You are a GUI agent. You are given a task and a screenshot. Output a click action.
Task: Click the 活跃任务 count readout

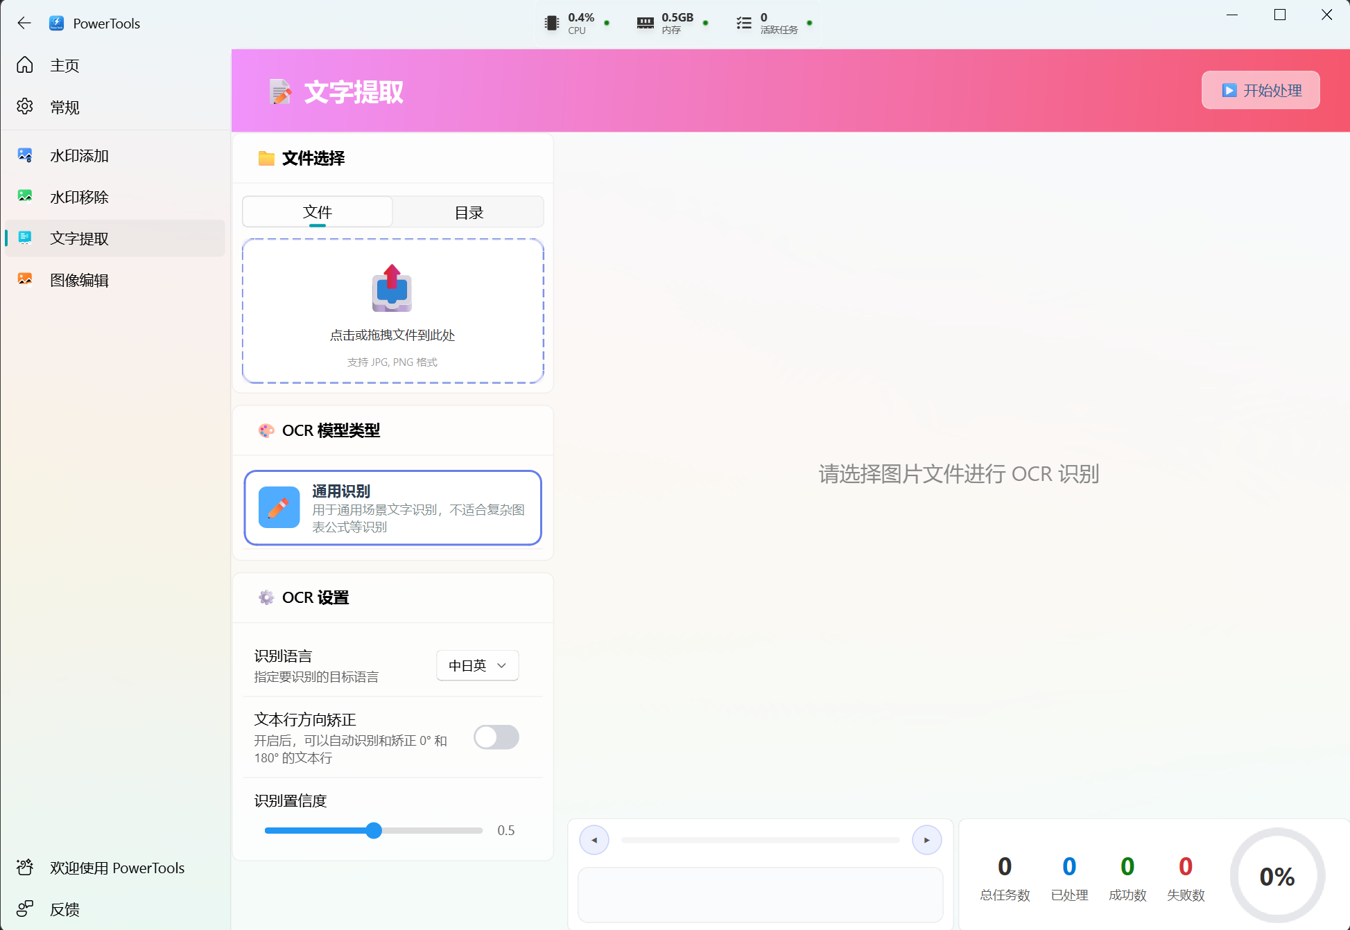pos(779,23)
